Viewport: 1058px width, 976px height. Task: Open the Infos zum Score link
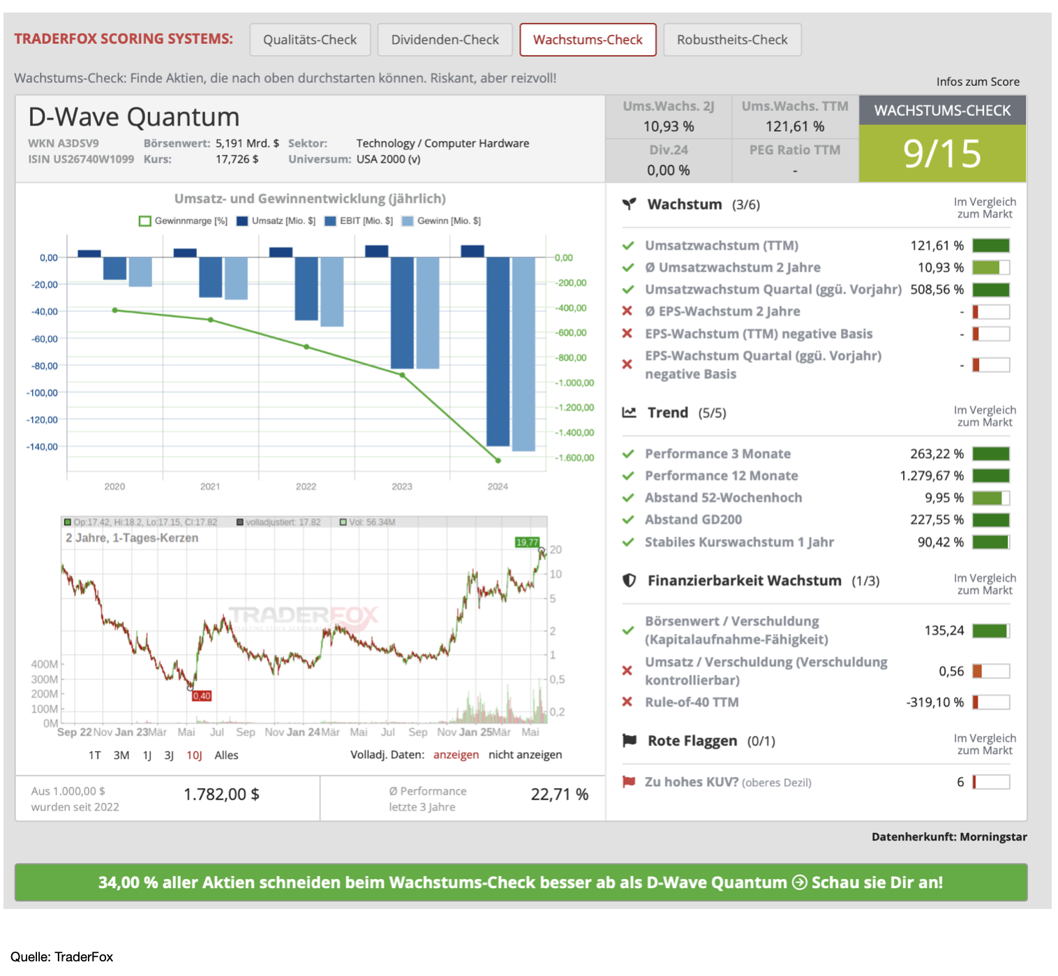click(x=978, y=82)
